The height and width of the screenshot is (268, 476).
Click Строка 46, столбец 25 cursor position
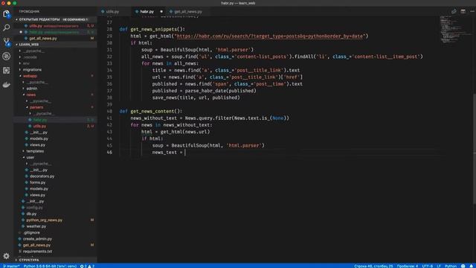coord(373,266)
